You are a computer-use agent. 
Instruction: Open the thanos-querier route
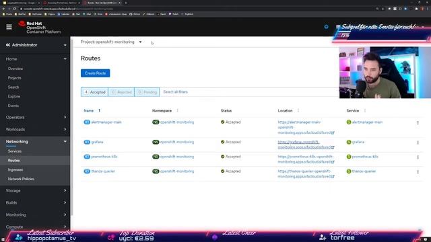click(103, 171)
